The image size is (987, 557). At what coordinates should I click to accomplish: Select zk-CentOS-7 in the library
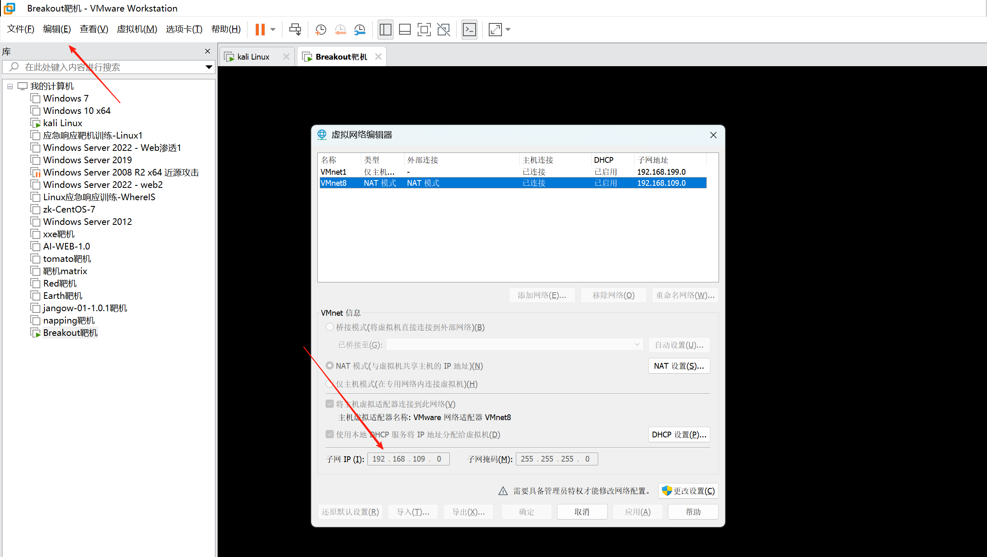point(69,210)
